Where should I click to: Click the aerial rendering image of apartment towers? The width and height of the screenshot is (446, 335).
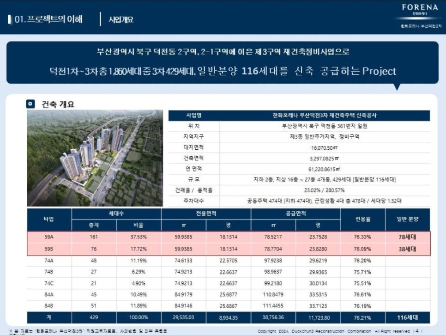coord(95,158)
